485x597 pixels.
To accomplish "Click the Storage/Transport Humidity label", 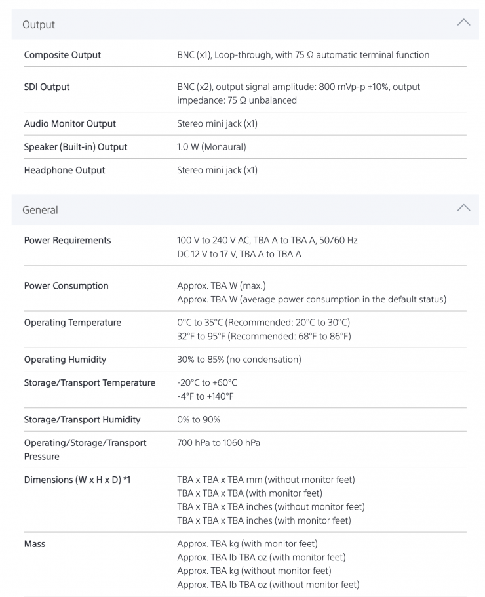I will point(82,419).
